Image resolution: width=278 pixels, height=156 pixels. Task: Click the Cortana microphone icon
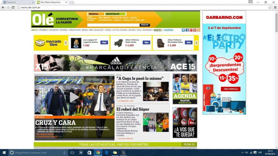64,152
